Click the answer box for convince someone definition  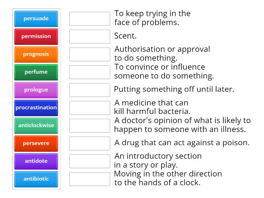89,72
